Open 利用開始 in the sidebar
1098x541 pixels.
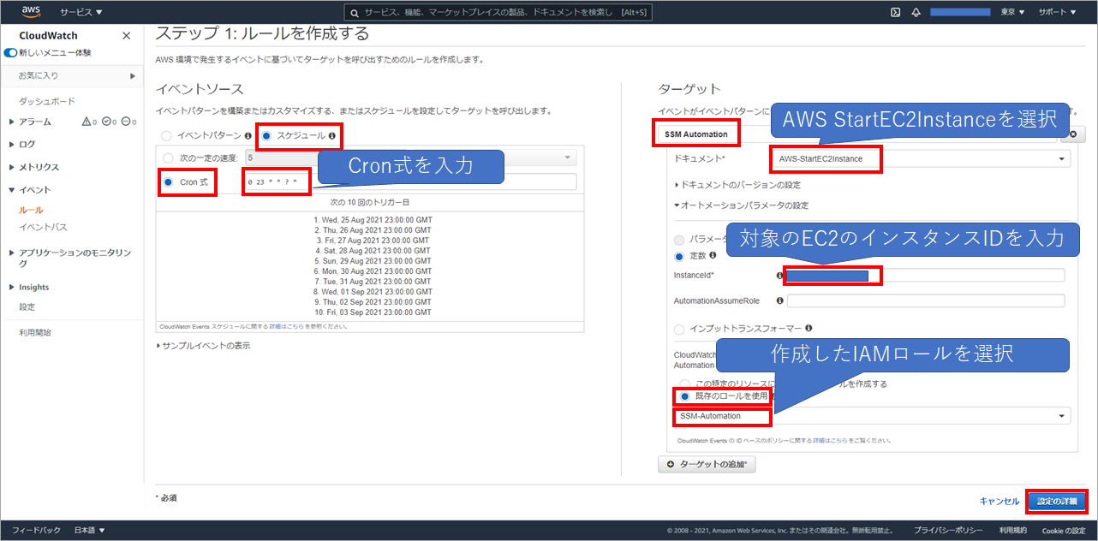[x=35, y=332]
